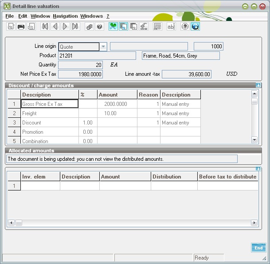Click the dark question-mark help icon
270x264 pixels.
(99, 27)
